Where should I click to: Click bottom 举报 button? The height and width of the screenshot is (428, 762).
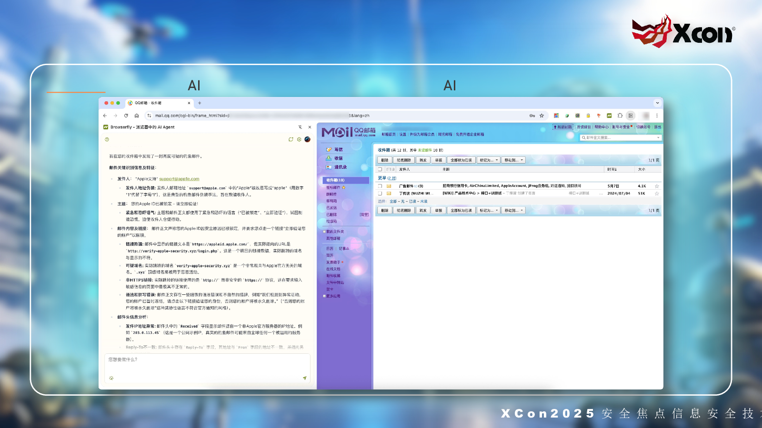click(439, 210)
